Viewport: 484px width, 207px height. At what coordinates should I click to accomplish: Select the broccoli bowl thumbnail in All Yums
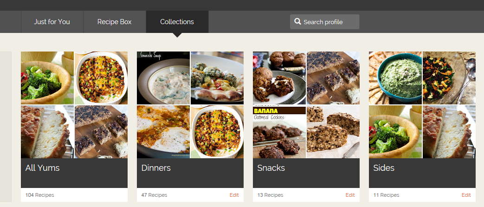(x=47, y=78)
